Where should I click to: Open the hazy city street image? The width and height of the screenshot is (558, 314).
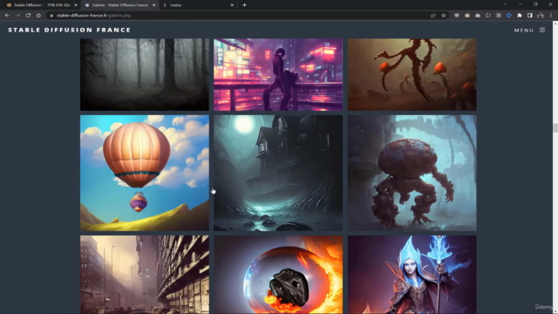coord(145,275)
